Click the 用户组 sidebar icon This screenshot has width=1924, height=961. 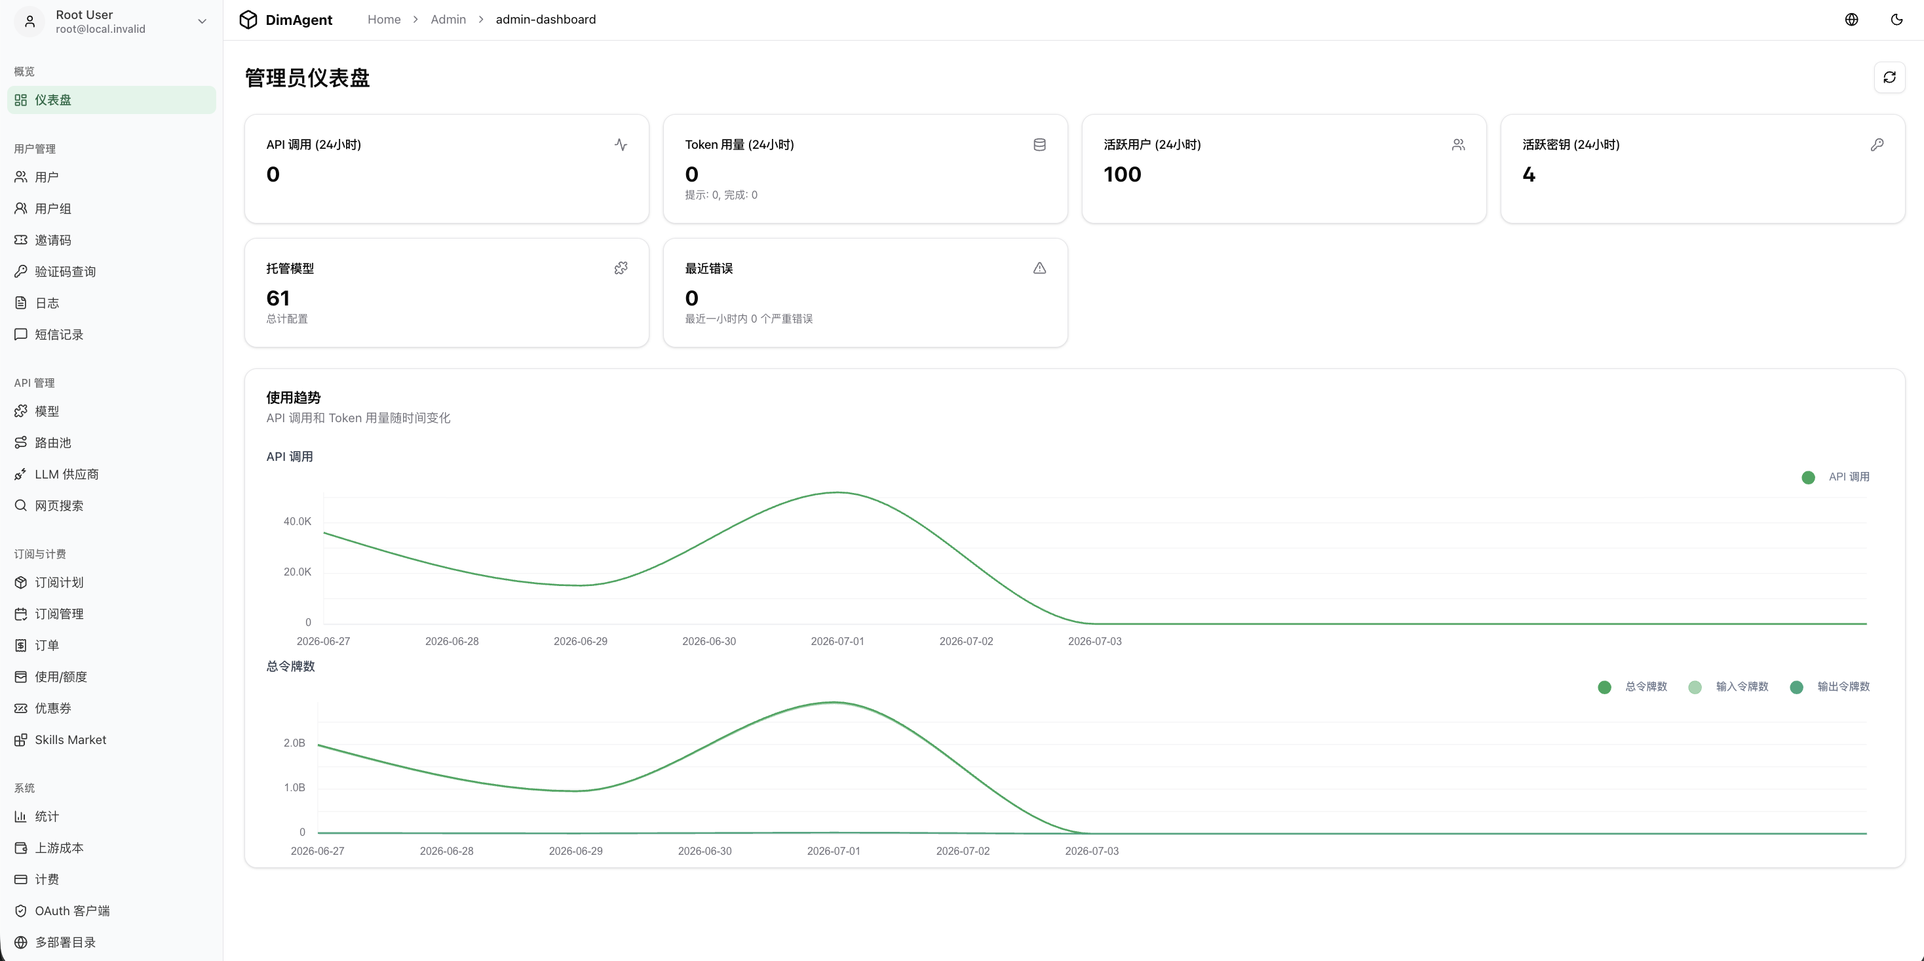tap(21, 208)
